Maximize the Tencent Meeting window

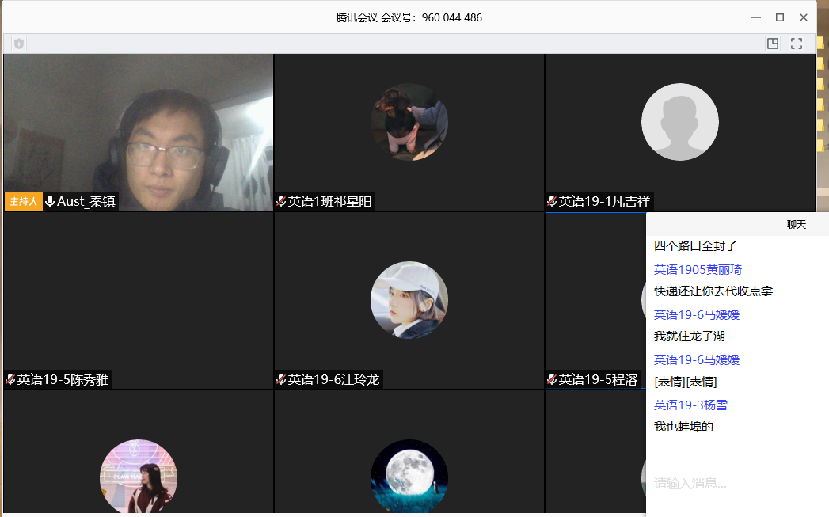tap(780, 17)
